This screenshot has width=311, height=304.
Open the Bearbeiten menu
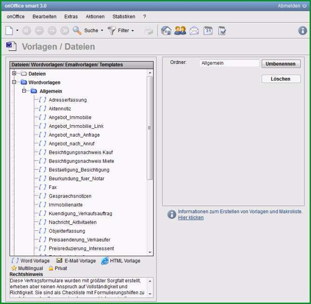click(45, 17)
